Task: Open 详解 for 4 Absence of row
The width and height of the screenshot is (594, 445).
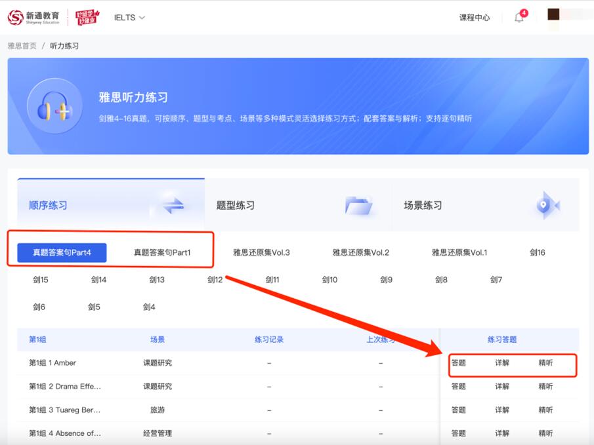Action: coord(502,433)
